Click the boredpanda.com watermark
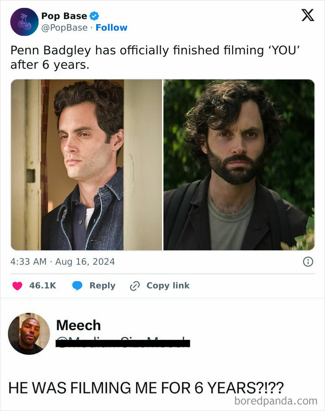This screenshot has width=325, height=411. [275, 400]
